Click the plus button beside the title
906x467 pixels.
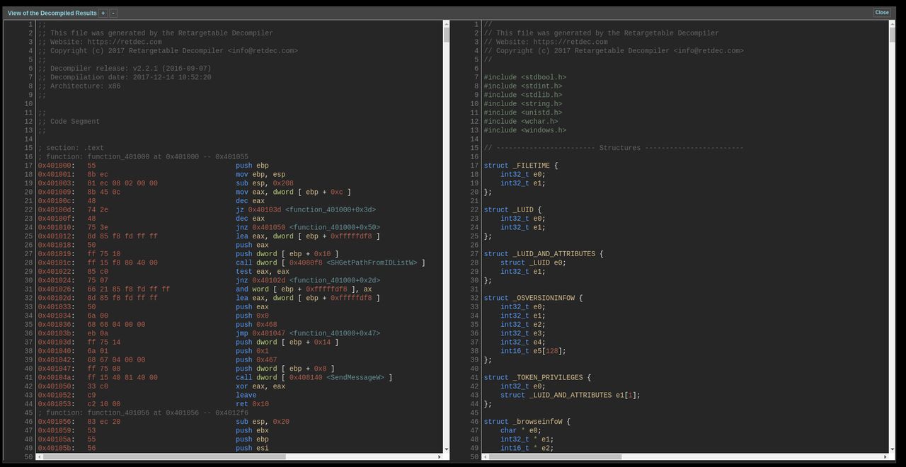(x=103, y=13)
